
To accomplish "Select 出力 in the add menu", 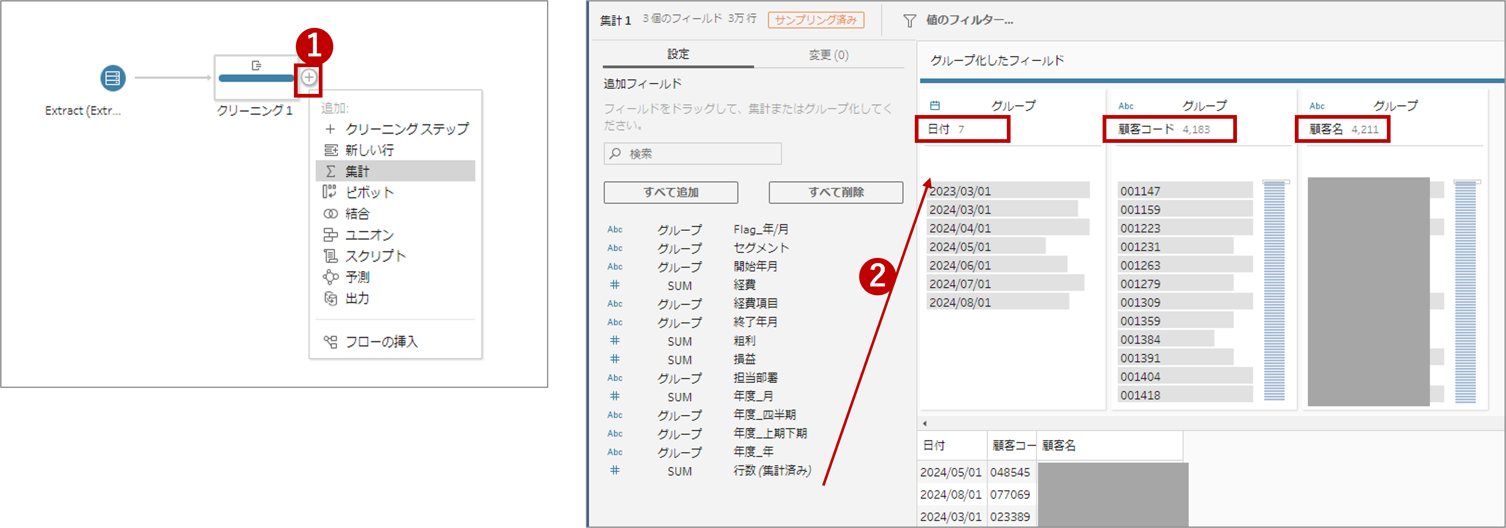I will pos(396,298).
